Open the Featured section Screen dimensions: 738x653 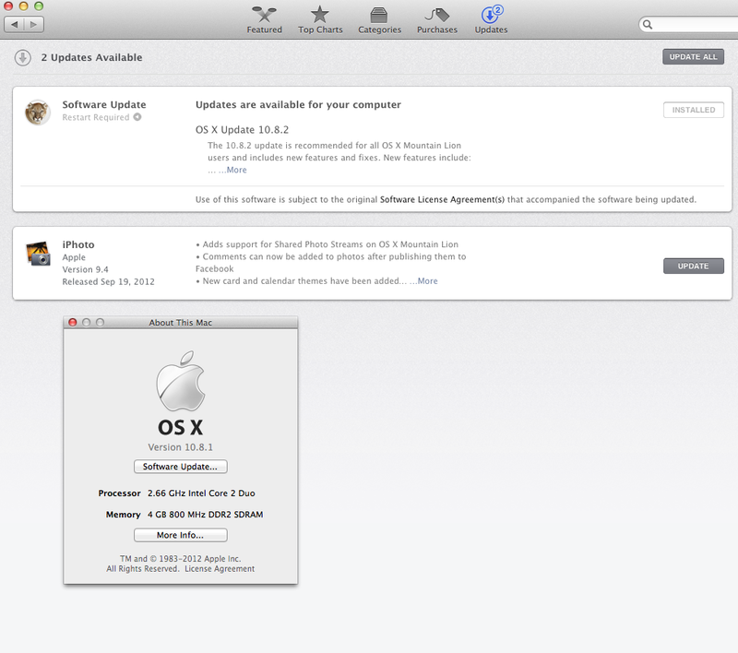264,20
